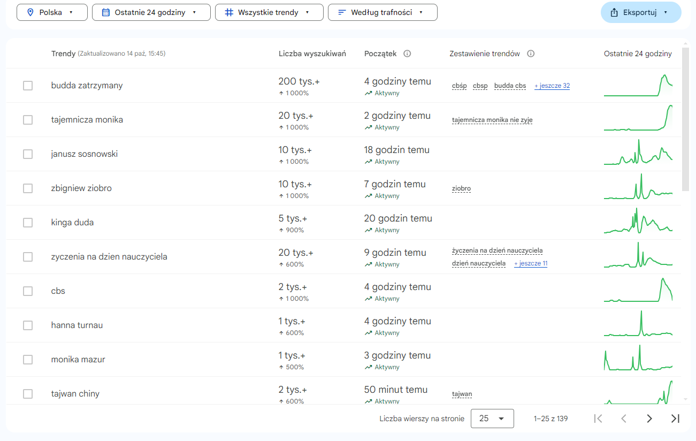Tick the checkbox beside tajwan chiny
Screen dimensions: 696x441
point(28,393)
